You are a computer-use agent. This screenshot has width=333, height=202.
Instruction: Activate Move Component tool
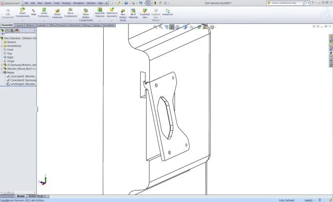click(70, 13)
